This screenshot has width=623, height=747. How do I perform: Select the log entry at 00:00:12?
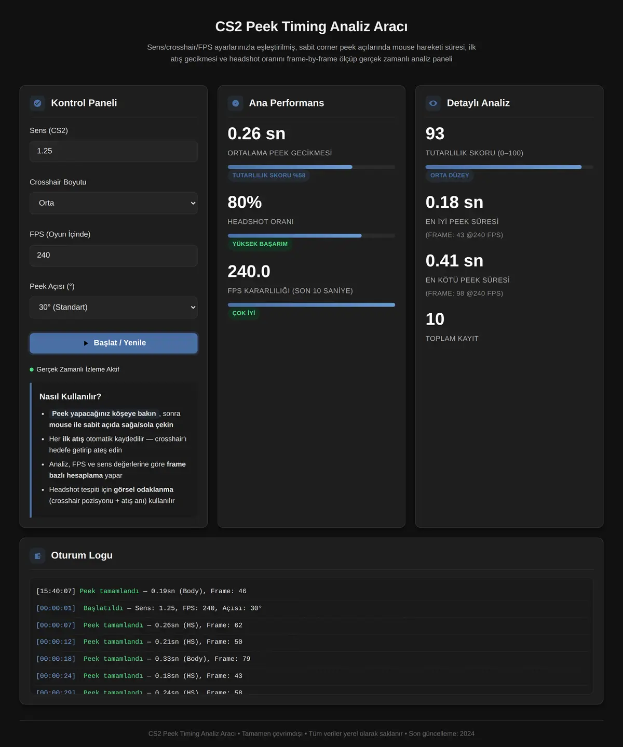[311, 642]
